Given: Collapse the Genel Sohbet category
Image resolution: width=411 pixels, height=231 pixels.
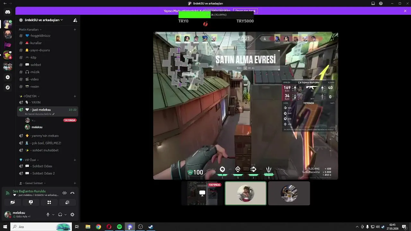Looking at the screenshot, I should pos(32,183).
